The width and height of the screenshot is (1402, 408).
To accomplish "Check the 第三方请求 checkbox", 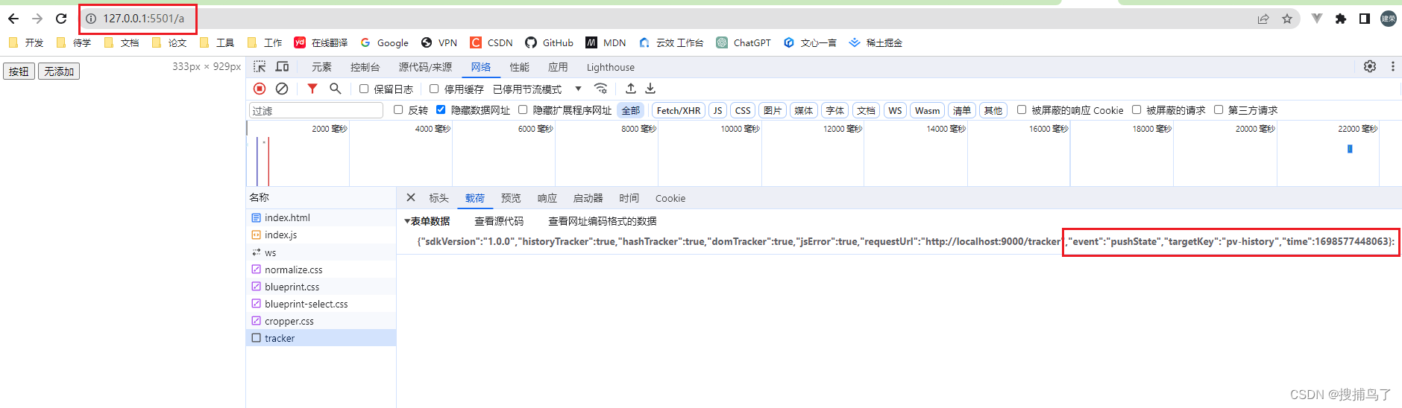I will tap(1219, 110).
